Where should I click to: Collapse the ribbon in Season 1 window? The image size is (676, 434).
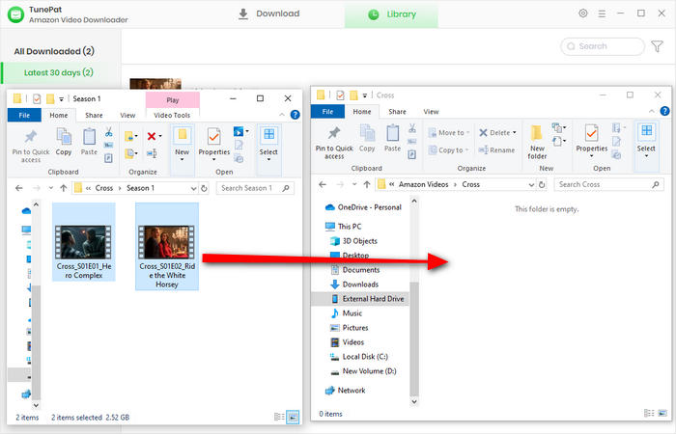[x=282, y=115]
